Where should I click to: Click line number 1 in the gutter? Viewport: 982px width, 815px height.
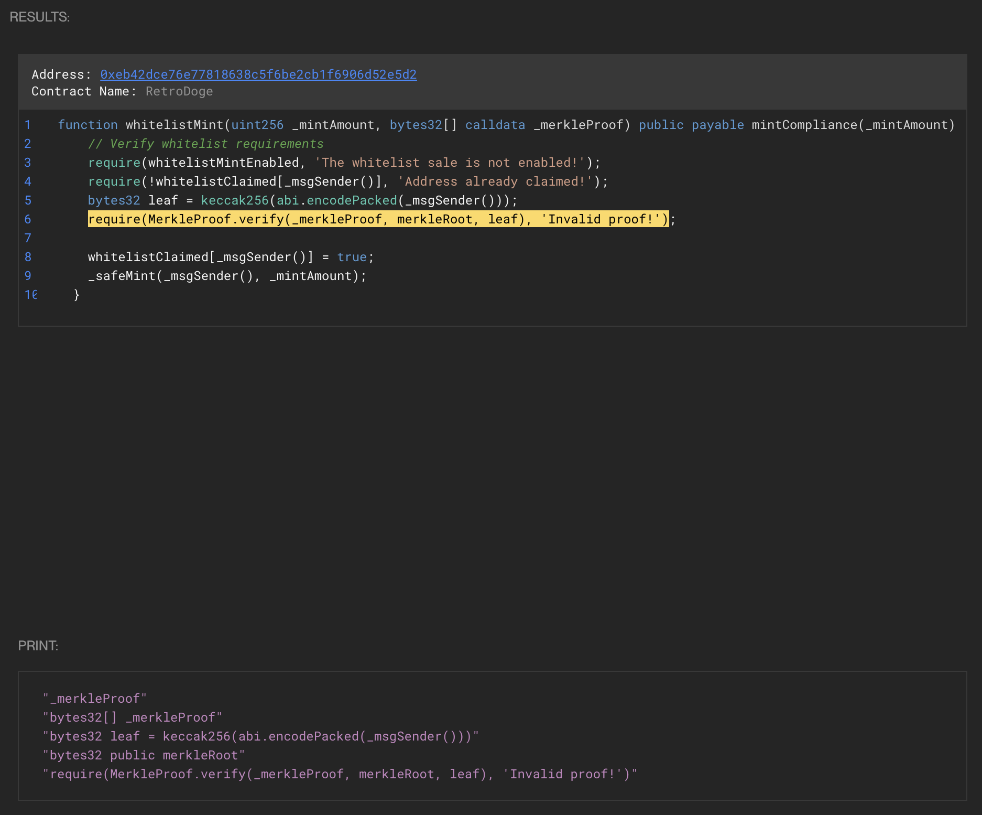(28, 125)
